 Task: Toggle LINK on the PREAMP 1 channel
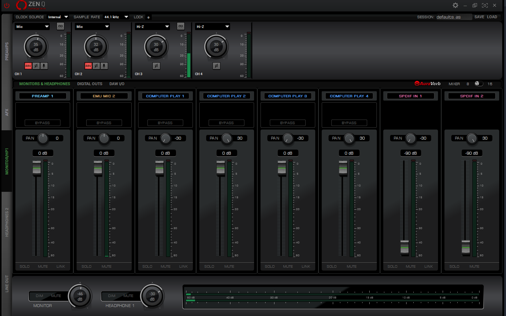[61, 267]
